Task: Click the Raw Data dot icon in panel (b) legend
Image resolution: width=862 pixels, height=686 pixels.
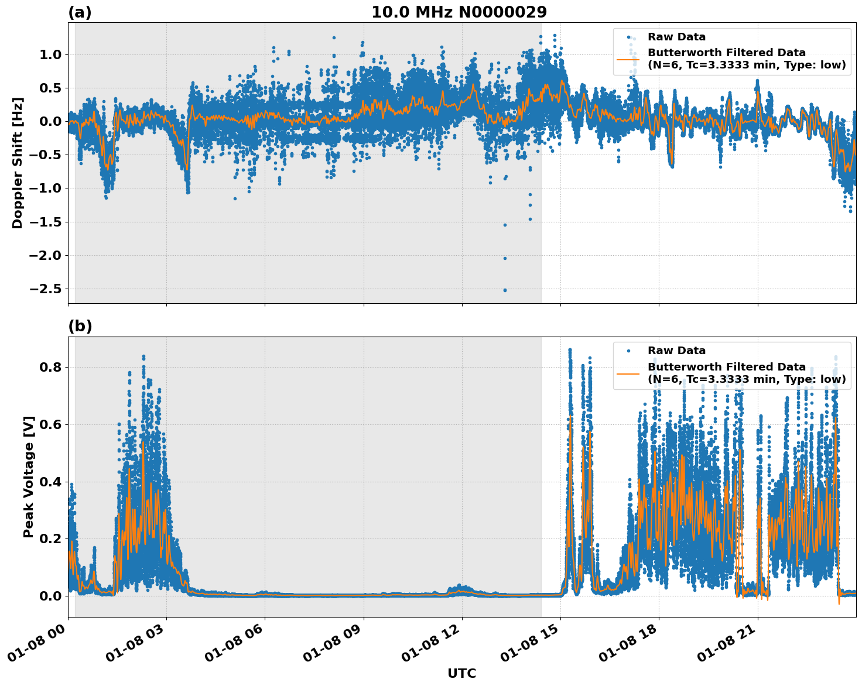Action: (x=630, y=350)
